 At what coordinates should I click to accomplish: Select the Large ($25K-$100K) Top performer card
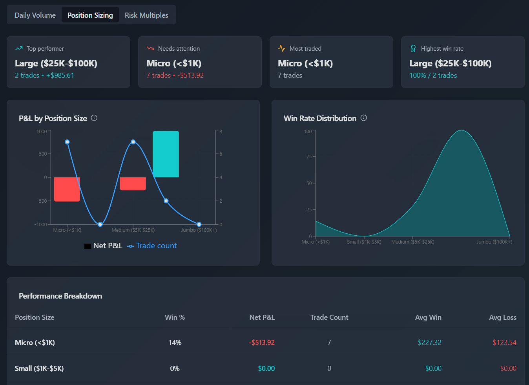[x=68, y=62]
